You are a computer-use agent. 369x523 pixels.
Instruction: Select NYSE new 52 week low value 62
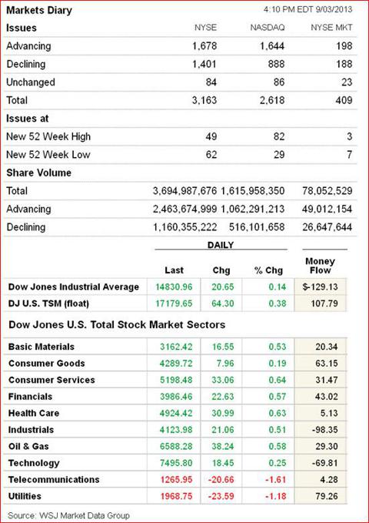211,154
